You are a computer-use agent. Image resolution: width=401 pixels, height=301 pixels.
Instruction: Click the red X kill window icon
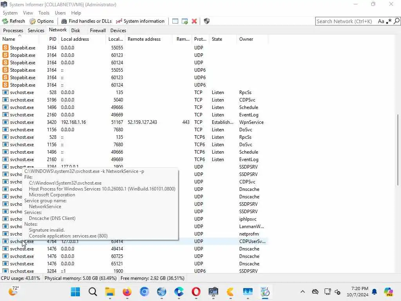pyautogui.click(x=194, y=21)
